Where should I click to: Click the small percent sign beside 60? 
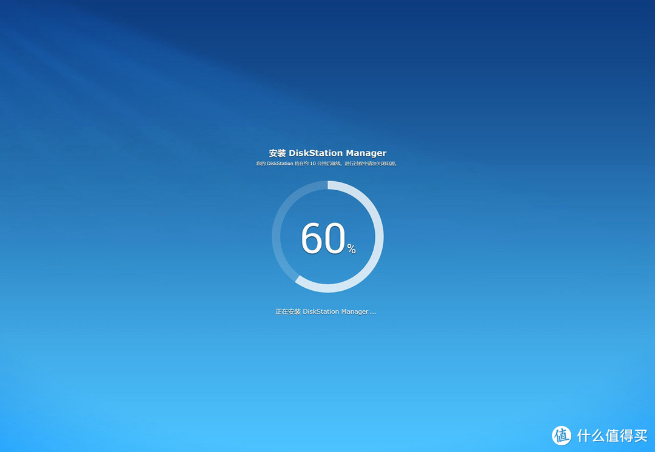[x=352, y=249]
